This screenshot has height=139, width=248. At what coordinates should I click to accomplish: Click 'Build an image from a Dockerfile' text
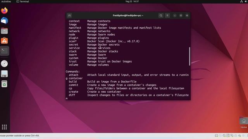click(112, 81)
